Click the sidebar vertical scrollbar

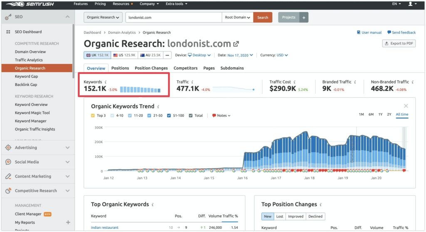click(x=73, y=51)
